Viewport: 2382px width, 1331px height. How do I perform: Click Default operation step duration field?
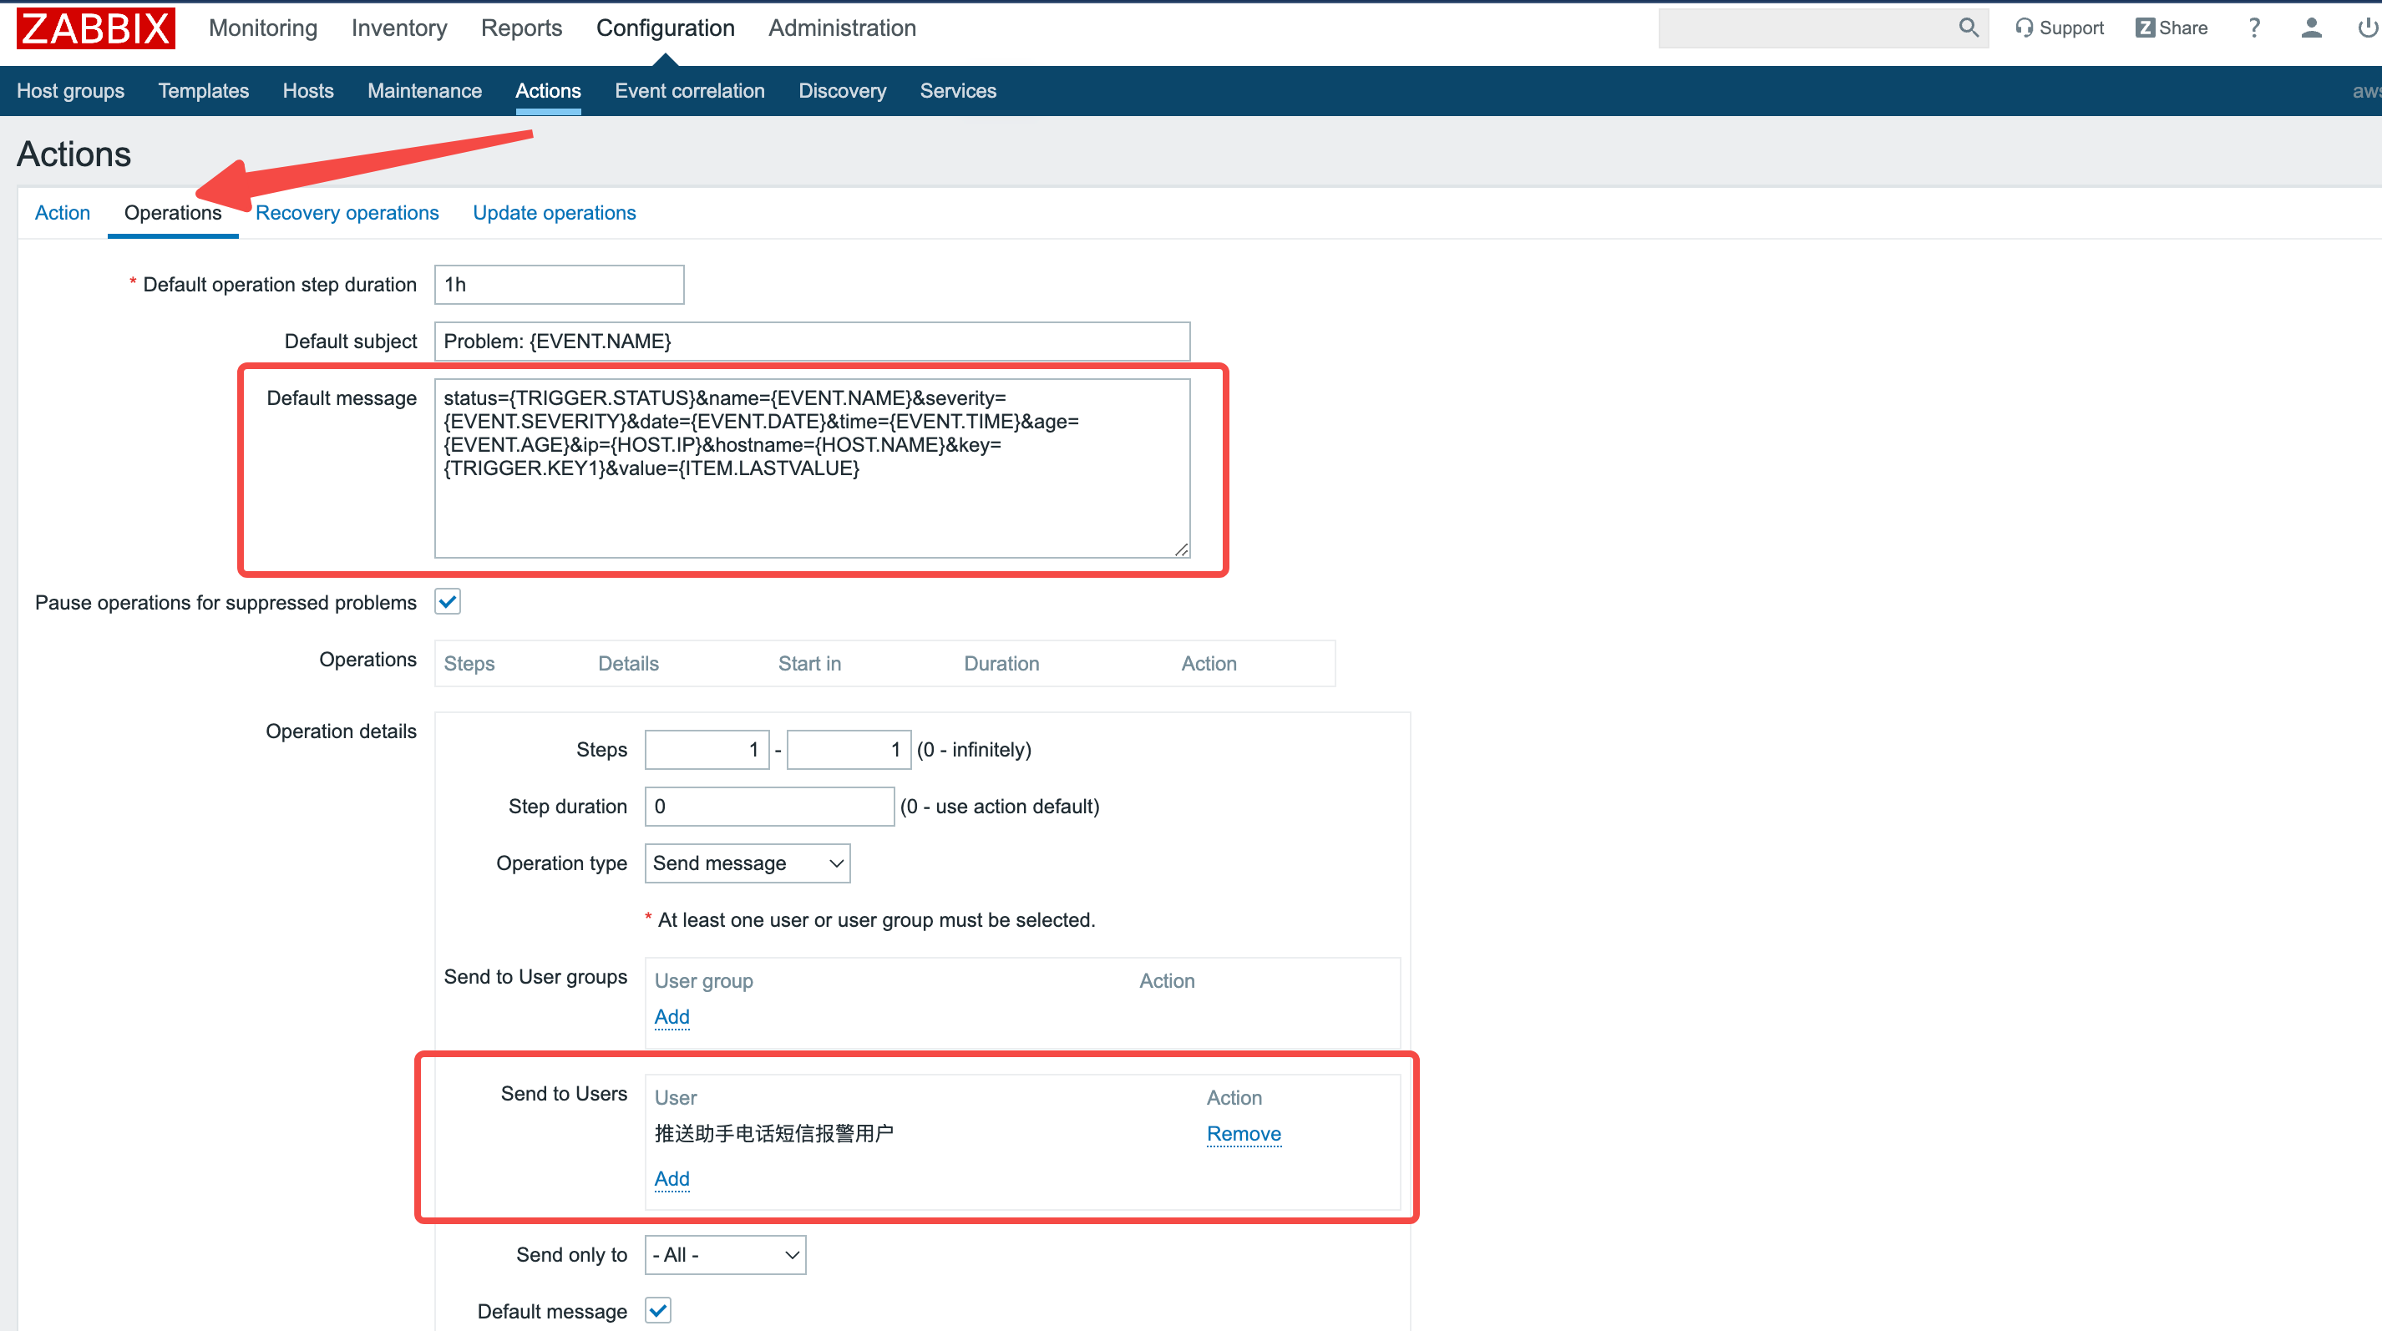[560, 285]
